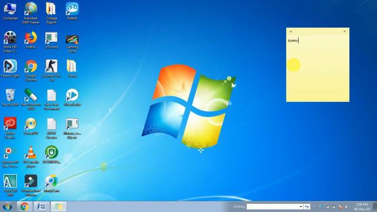Launch Autodesk DWF Viewer shortcut

(31, 13)
